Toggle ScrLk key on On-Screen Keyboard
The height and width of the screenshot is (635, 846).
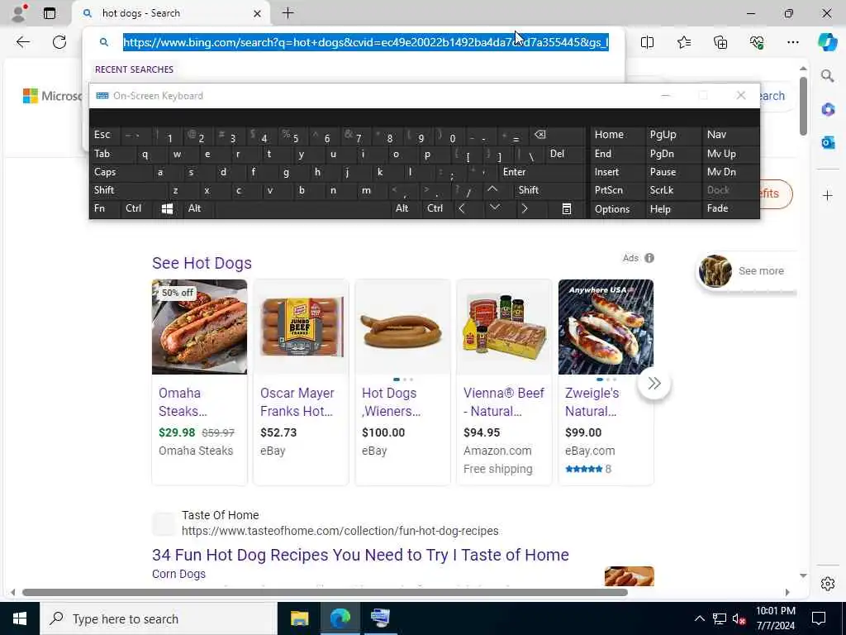point(673,190)
